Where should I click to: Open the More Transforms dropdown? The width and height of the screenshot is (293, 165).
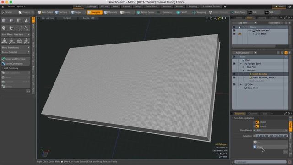[16, 48]
